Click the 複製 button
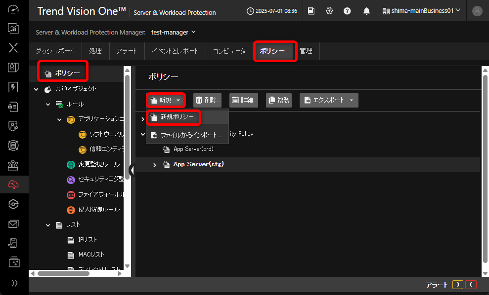Viewport: 489px width, 295px height. [x=279, y=100]
